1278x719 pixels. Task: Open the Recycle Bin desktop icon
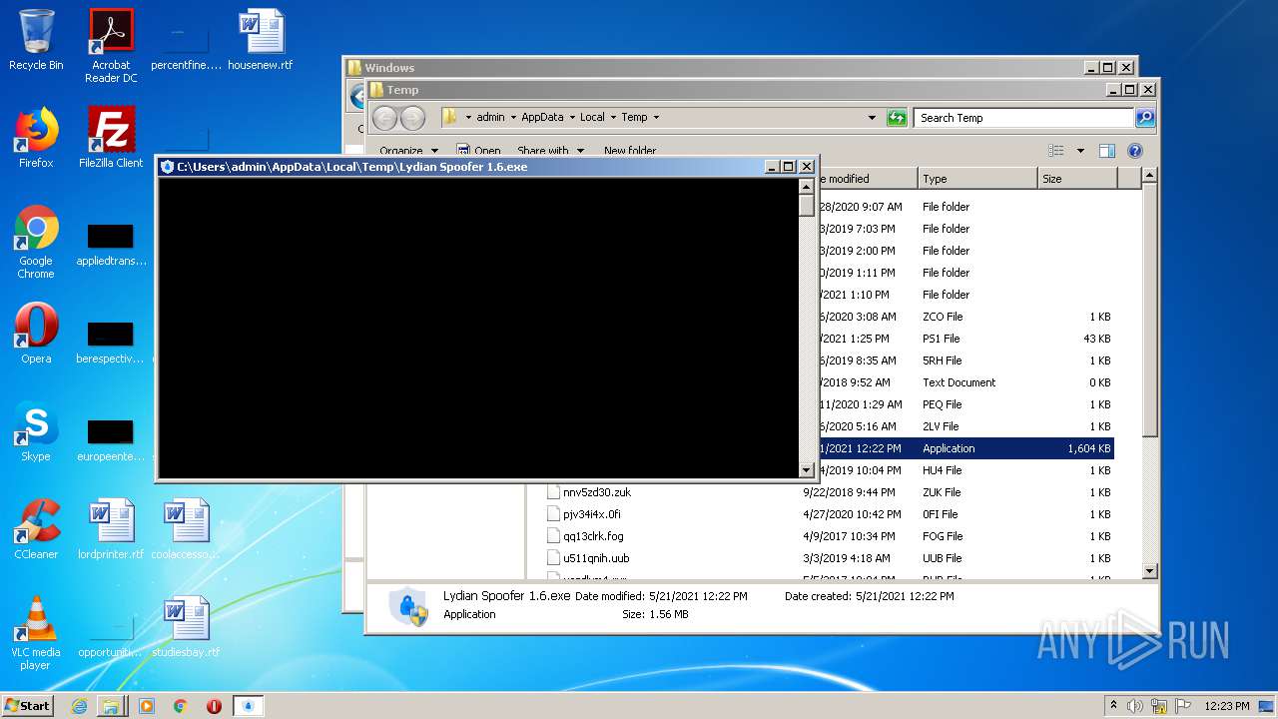(x=36, y=40)
